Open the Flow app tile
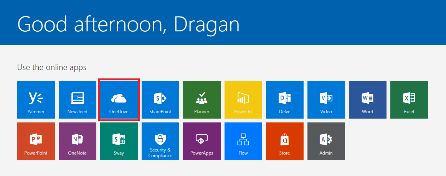 (243, 141)
